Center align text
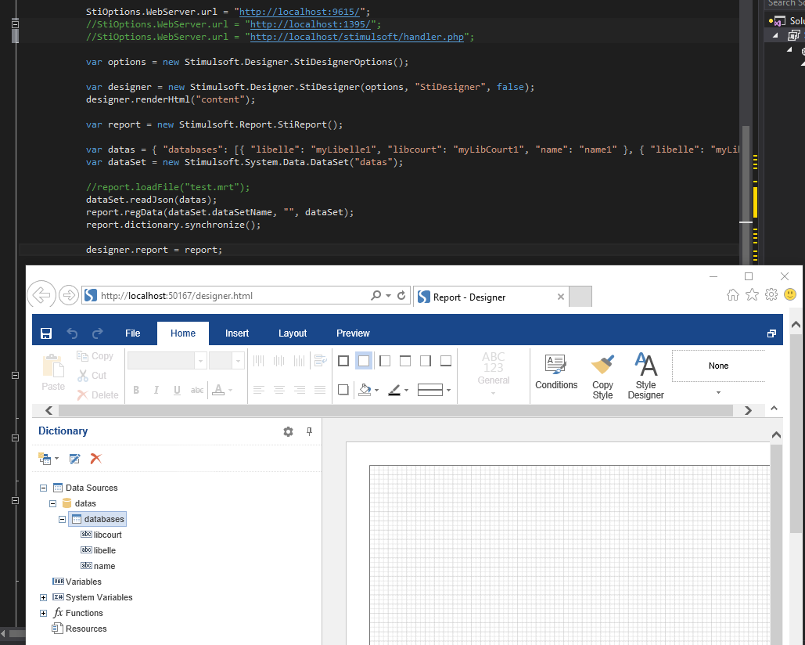805x645 pixels. 279,391
